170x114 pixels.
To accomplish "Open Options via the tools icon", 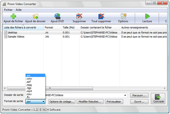I will point(123,16).
